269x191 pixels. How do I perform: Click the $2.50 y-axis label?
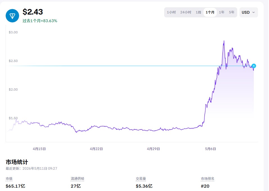pos(13,61)
